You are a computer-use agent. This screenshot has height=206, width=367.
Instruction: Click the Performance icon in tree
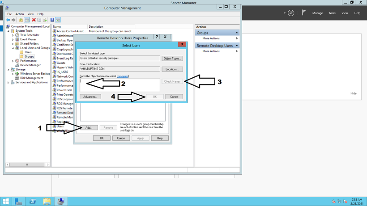click(17, 61)
